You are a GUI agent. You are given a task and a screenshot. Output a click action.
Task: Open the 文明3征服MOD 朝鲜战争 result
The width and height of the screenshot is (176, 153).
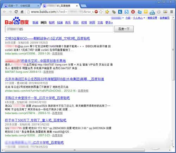tap(48, 38)
